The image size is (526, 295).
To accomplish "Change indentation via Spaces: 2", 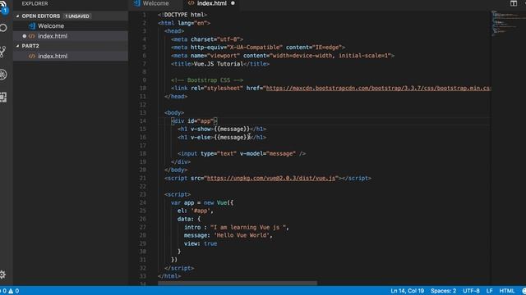I will (443, 291).
